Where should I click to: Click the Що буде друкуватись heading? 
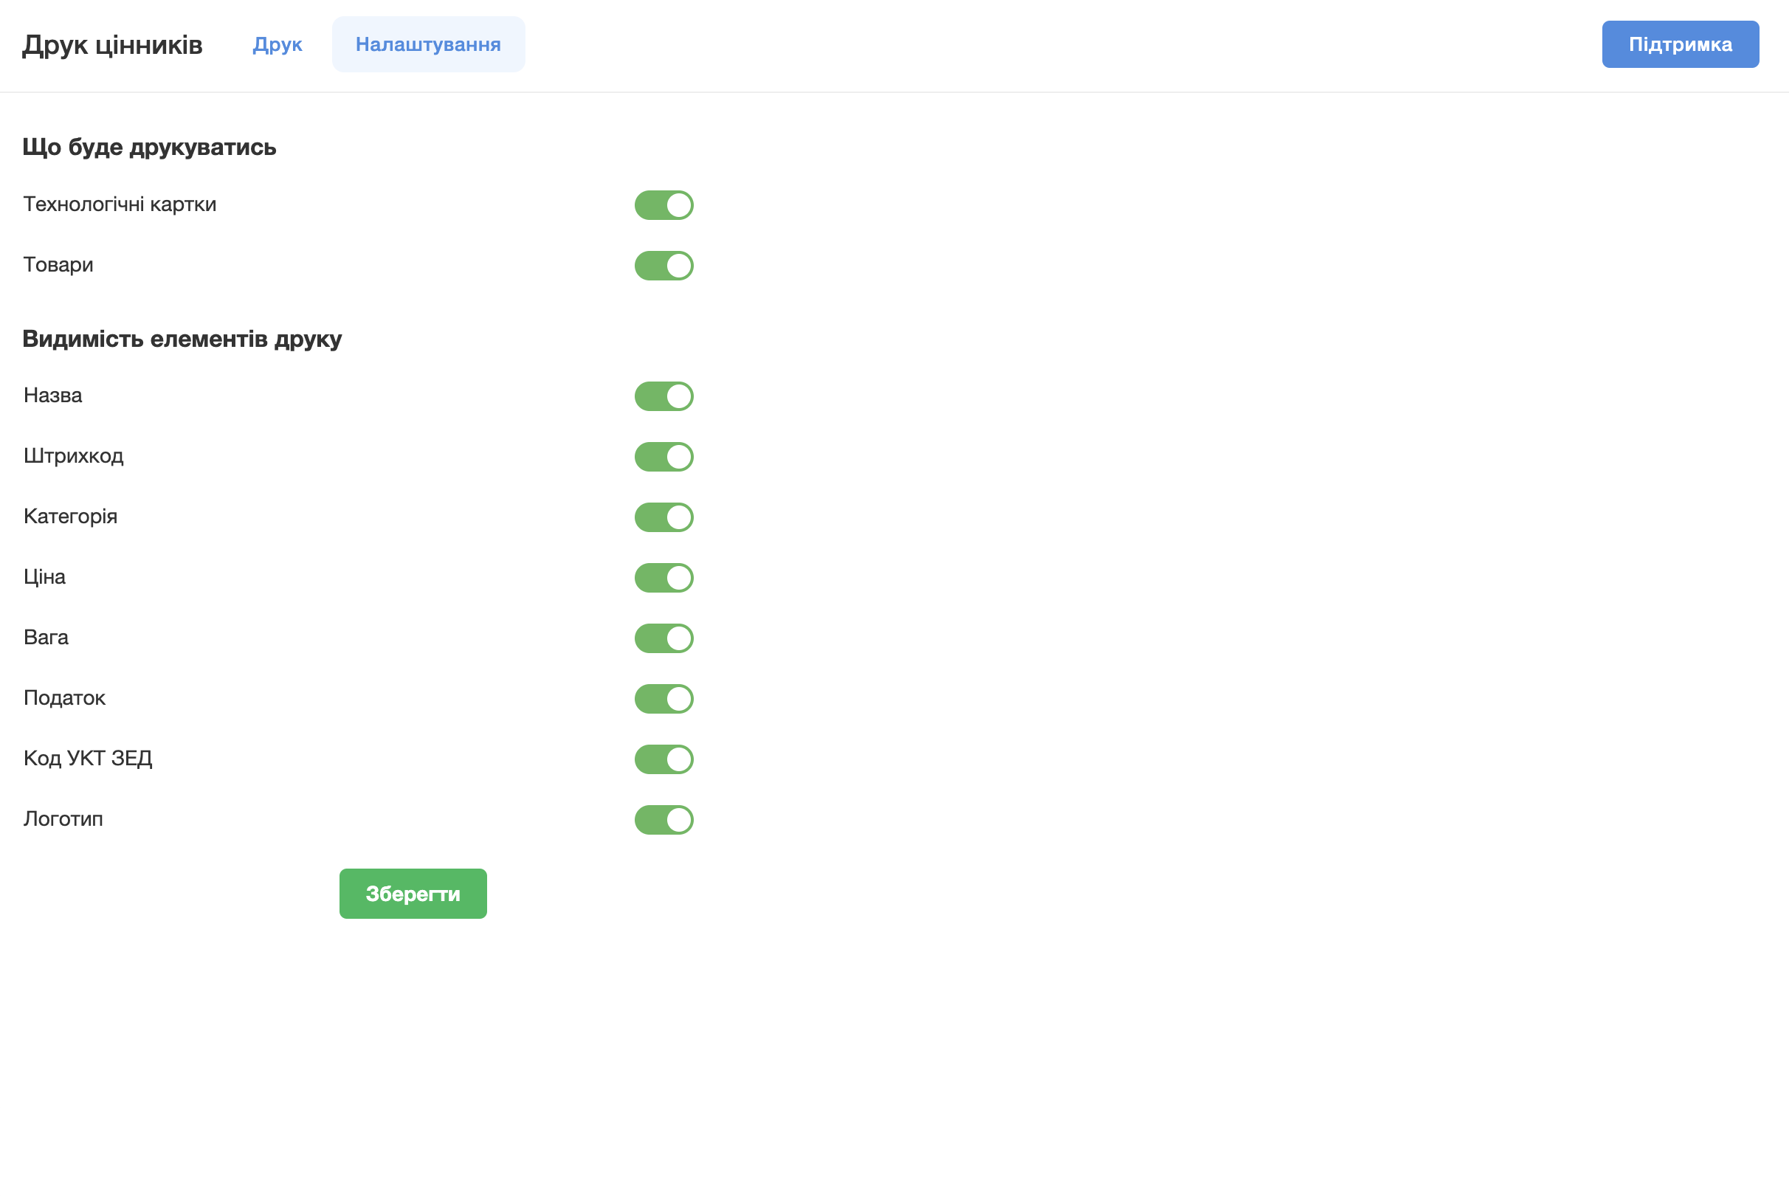pyautogui.click(x=149, y=147)
